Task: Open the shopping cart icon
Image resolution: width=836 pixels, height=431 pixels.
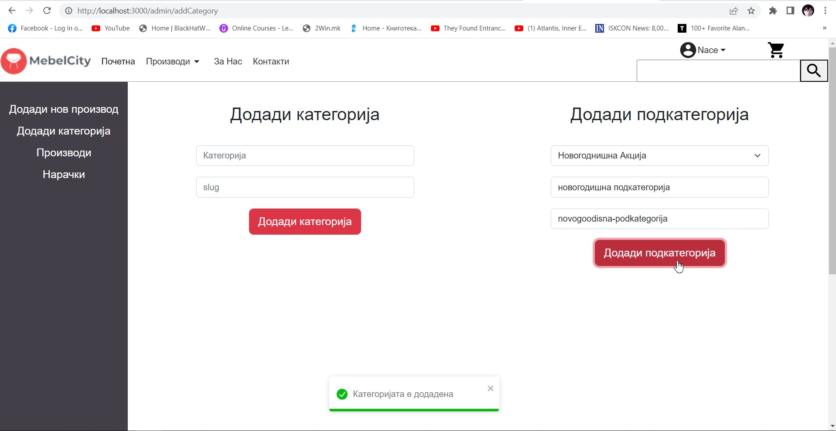Action: [x=775, y=51]
